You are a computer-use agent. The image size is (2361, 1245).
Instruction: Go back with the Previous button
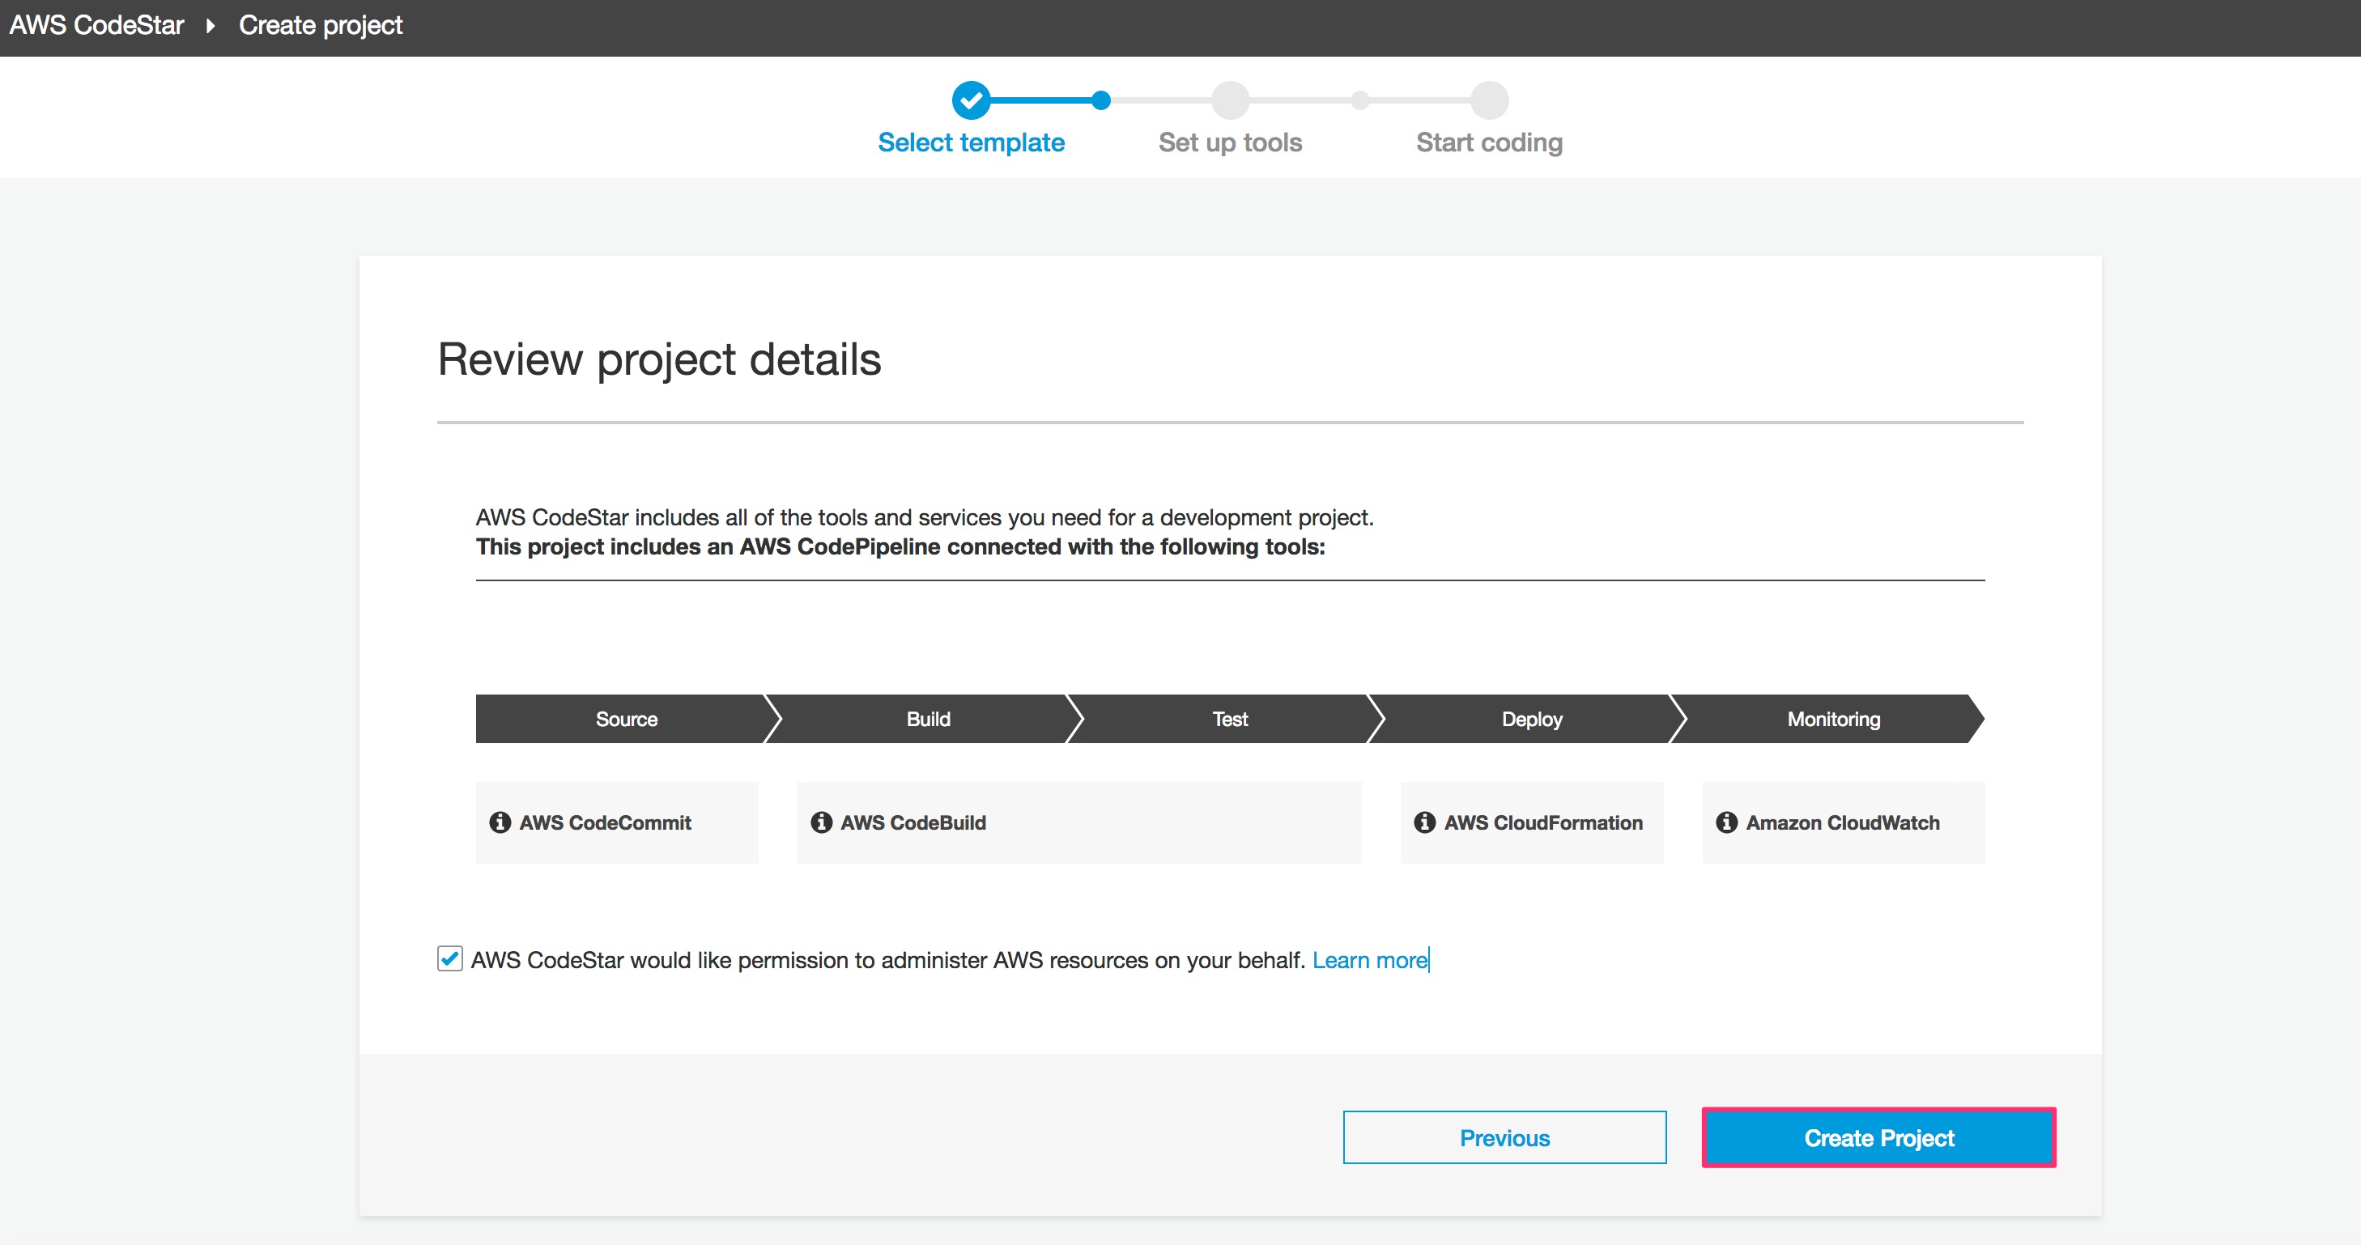point(1504,1137)
